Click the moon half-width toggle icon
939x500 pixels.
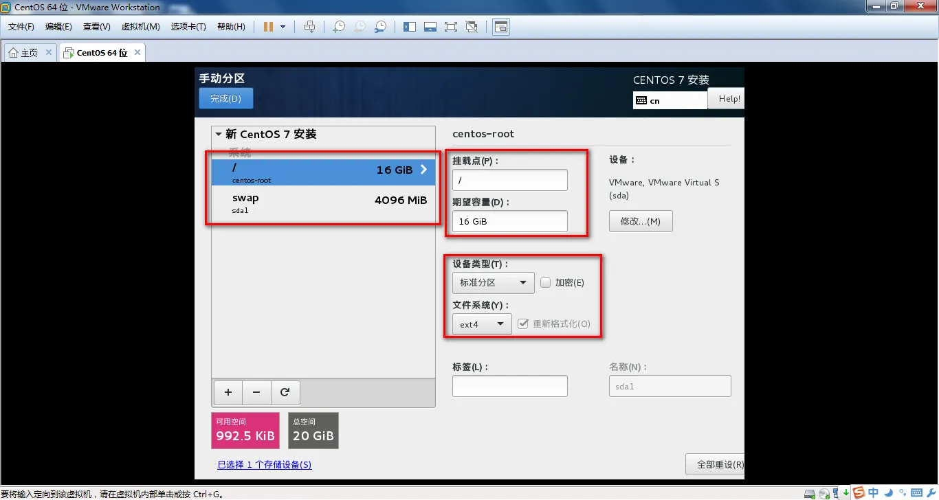click(x=887, y=492)
